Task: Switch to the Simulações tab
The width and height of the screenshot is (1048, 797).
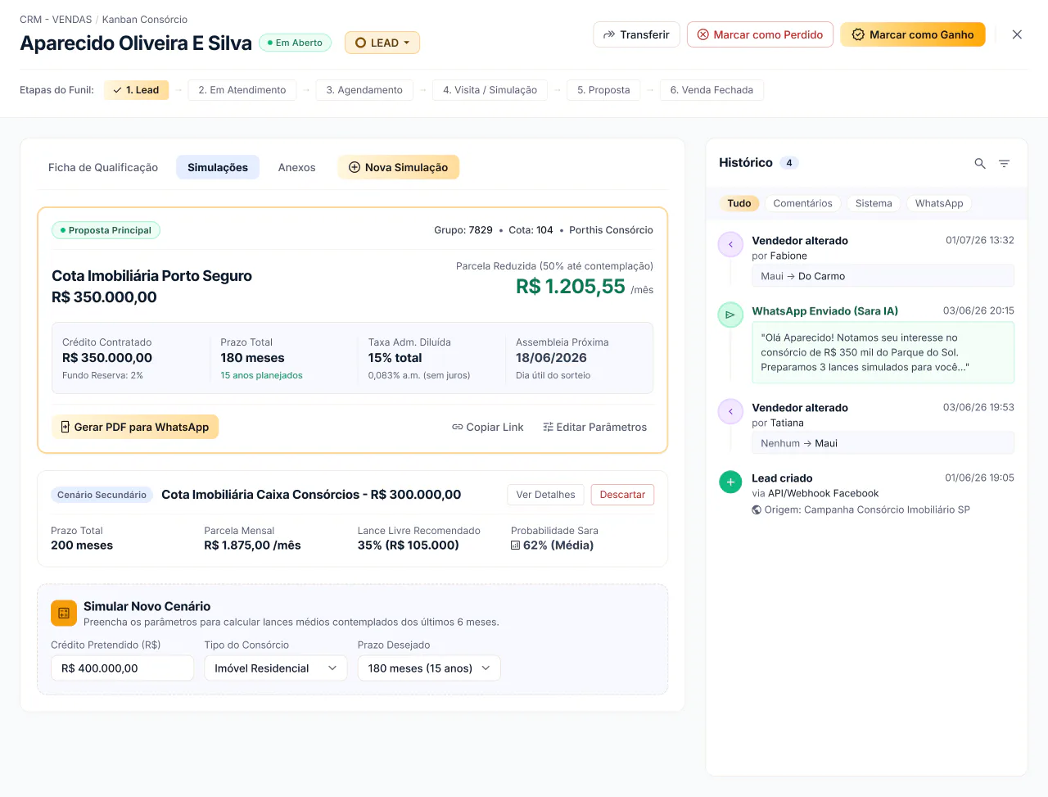Action: [x=218, y=167]
